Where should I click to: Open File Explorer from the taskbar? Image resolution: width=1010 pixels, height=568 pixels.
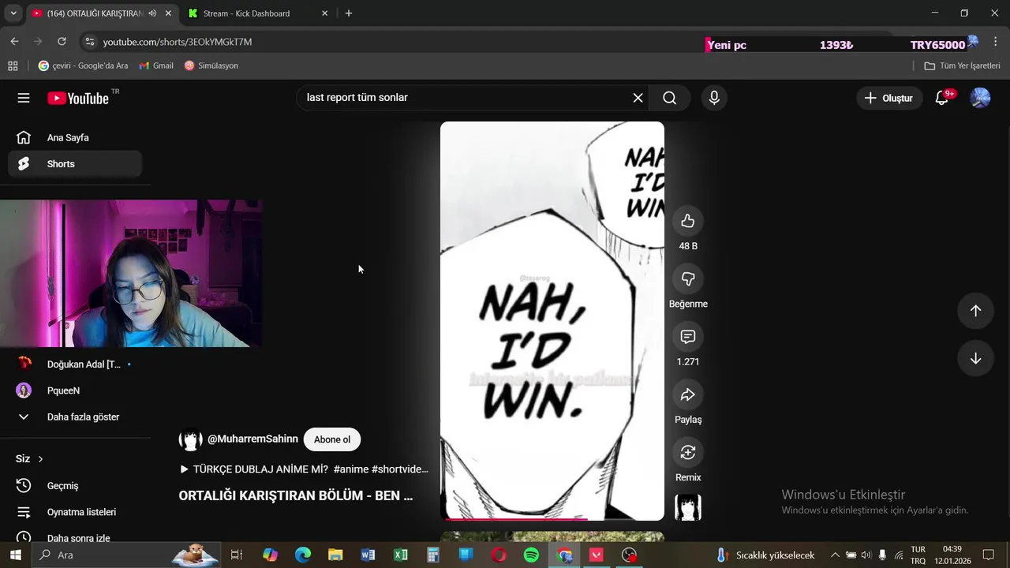coord(335,555)
